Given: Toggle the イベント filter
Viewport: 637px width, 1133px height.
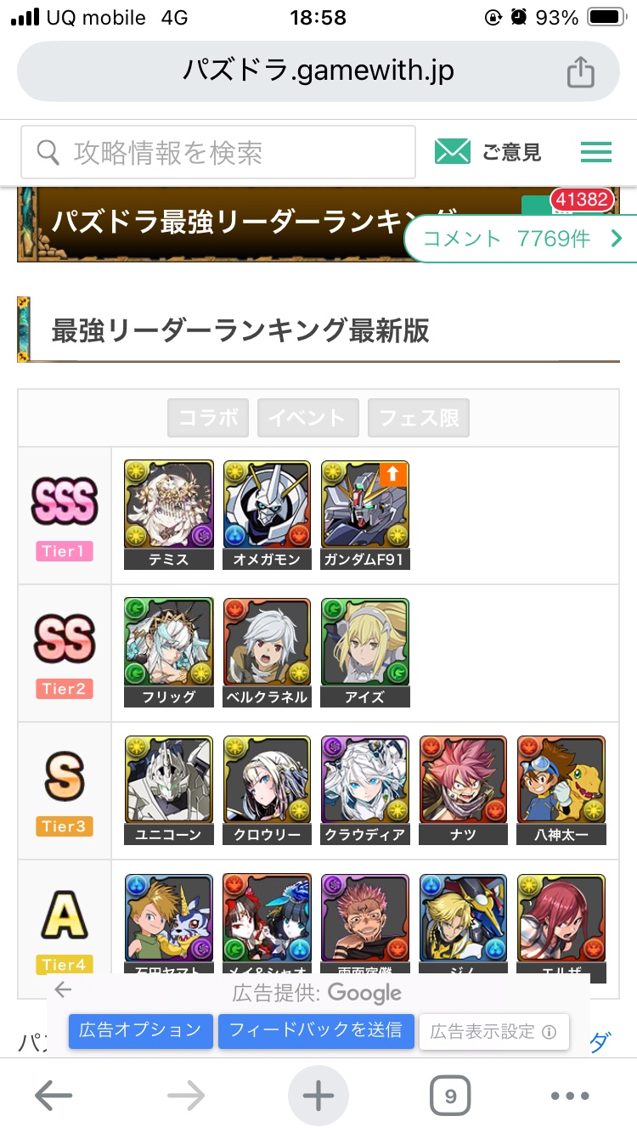Looking at the screenshot, I should pos(308,418).
